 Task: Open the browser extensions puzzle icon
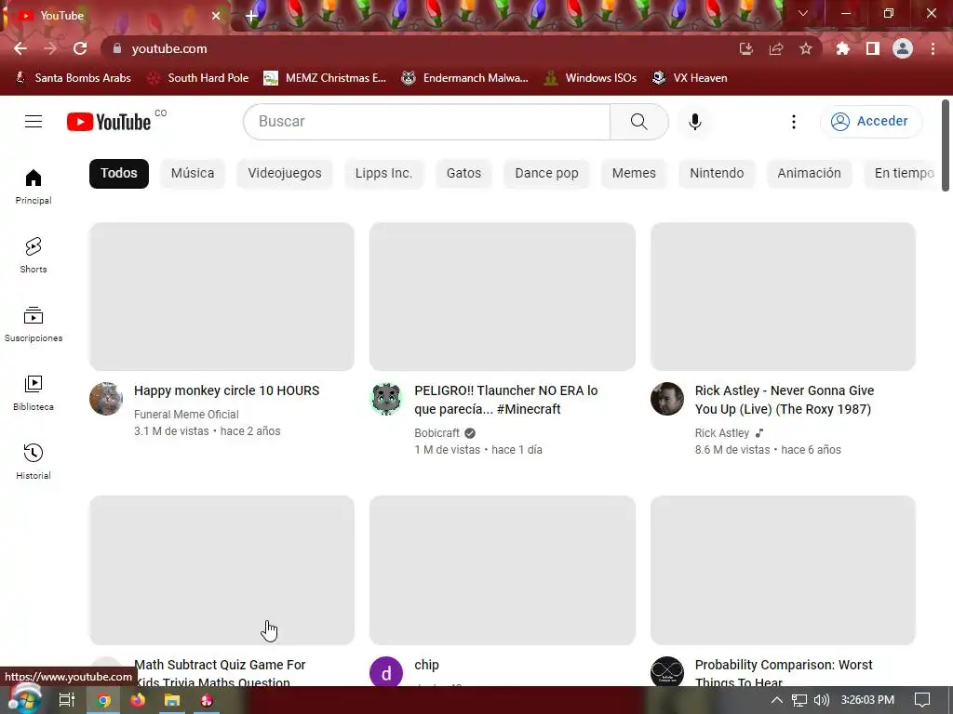pyautogui.click(x=843, y=48)
